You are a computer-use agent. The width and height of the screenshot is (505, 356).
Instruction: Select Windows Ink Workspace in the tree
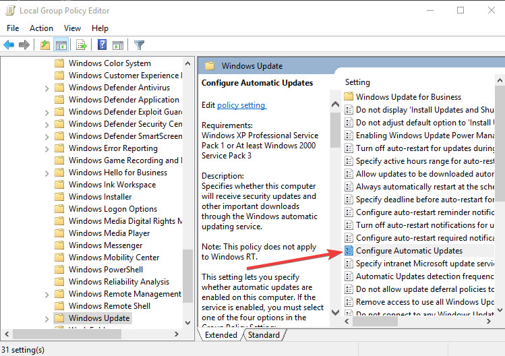point(112,185)
